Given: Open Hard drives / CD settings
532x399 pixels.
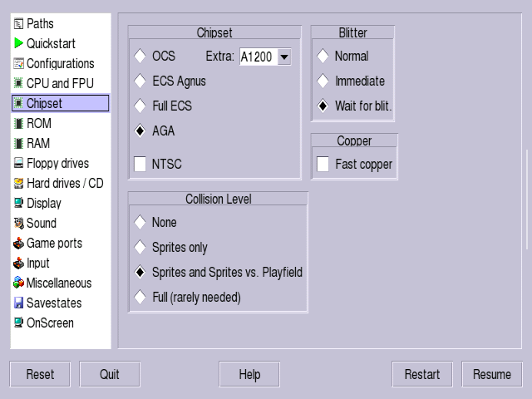Looking at the screenshot, I should 61,183.
